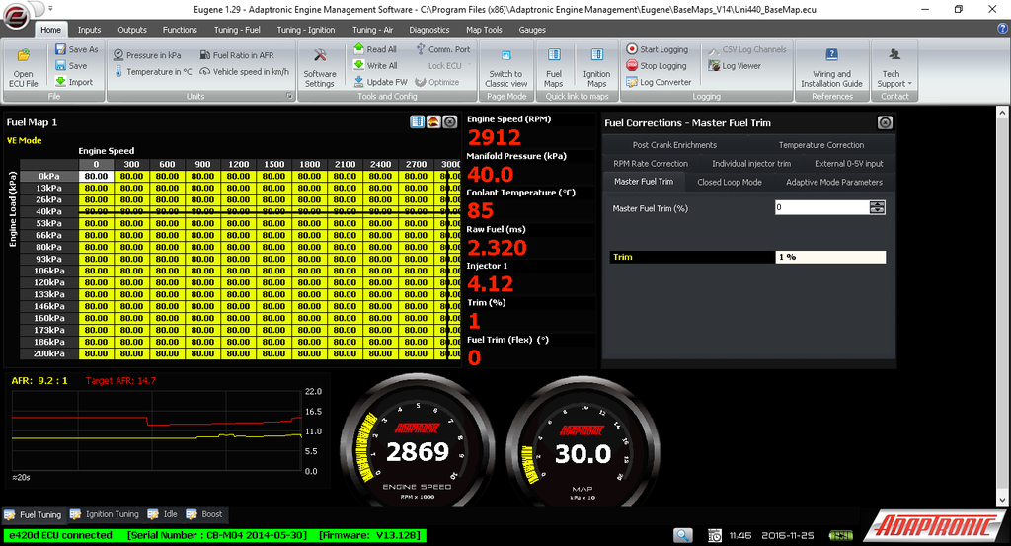Open the Outputs ribbon tab
Screen dimensions: 1011x546
coord(132,30)
